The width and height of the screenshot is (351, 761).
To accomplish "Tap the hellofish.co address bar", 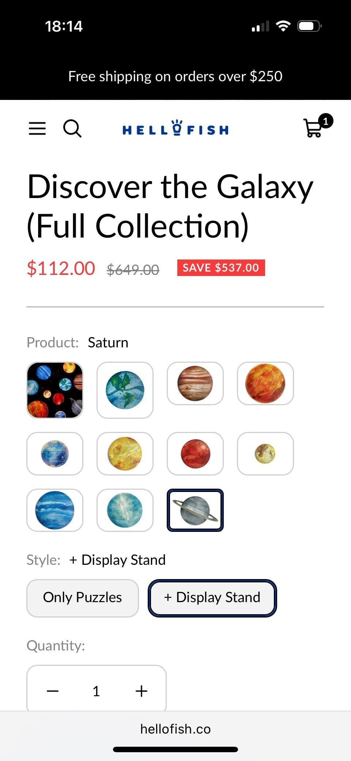I will point(175,729).
